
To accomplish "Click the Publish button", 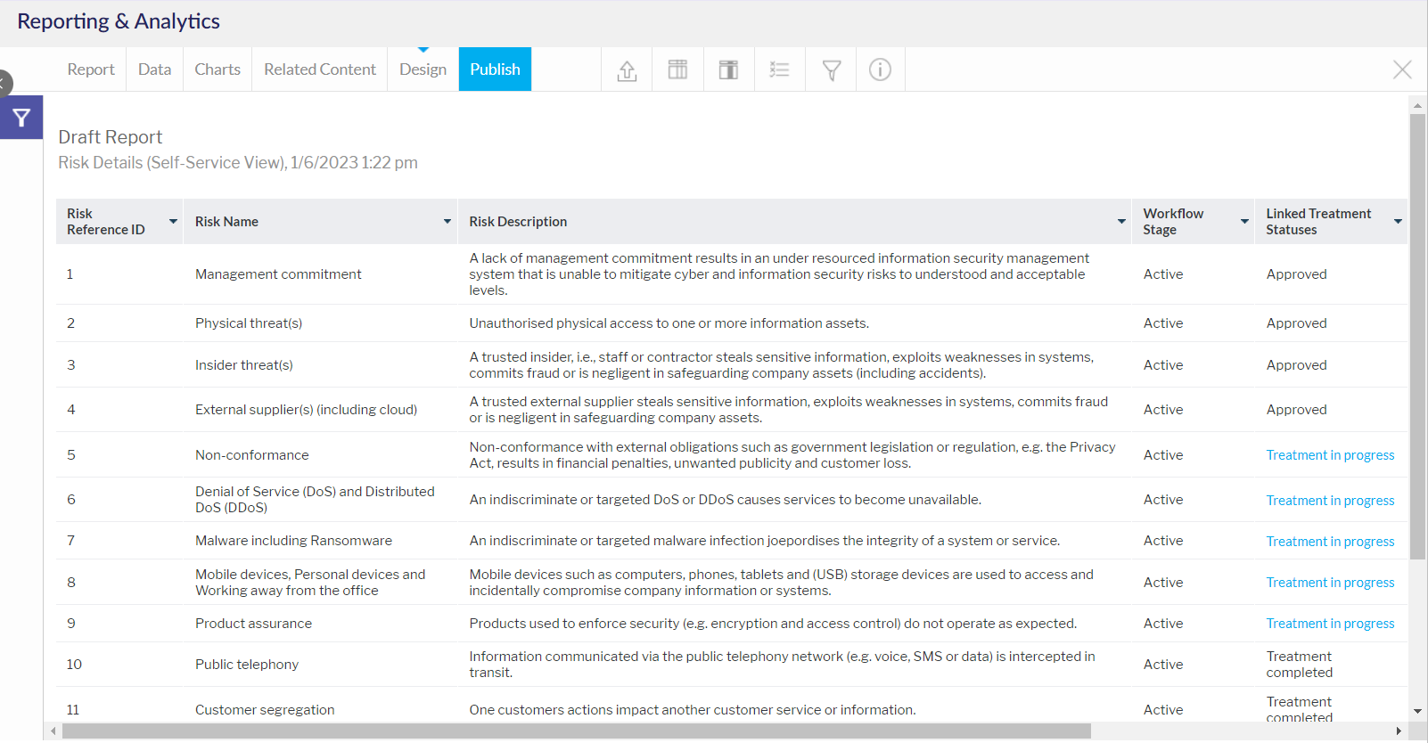I will tap(495, 69).
